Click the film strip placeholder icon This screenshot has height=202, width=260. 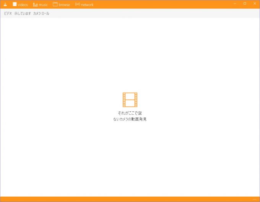coord(130,100)
